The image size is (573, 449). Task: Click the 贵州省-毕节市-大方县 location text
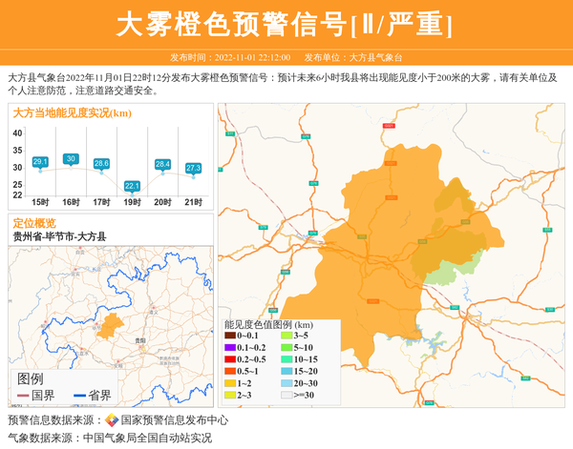59,236
